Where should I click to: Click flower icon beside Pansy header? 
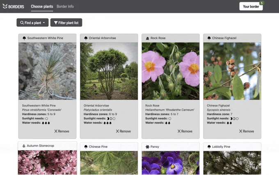(x=147, y=147)
